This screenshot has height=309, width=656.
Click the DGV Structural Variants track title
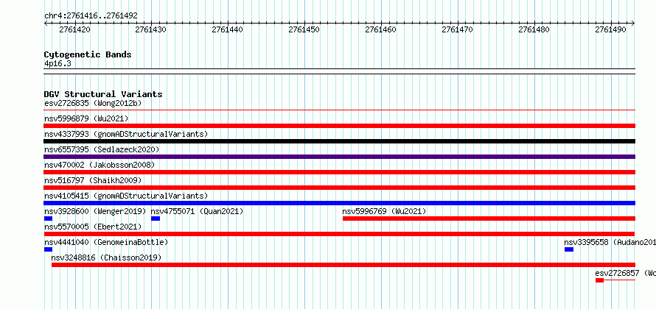coord(103,94)
